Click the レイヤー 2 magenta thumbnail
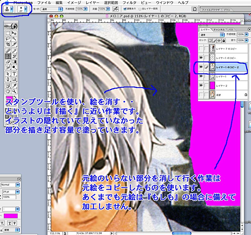The height and width of the screenshot is (235, 251). 212,86
